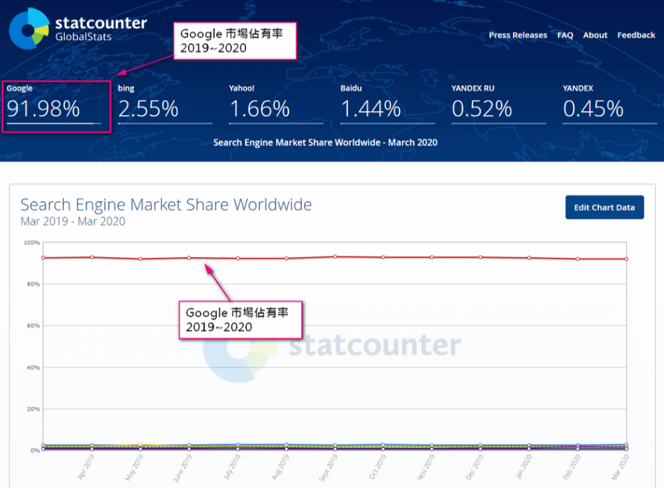Go to the About page
Viewport: 664px width, 488px height.
click(x=595, y=35)
